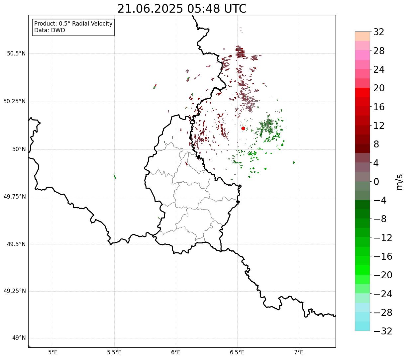This screenshot has height=359, width=407.
Task: Click the colorbar tick label 4
Action: (x=376, y=163)
